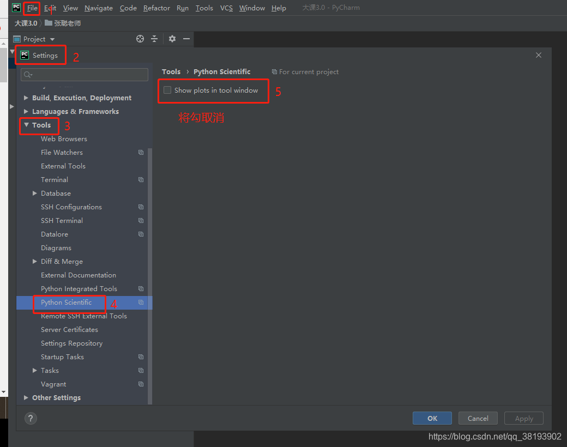Click the PyCharm logo icon in title bar

tap(16, 8)
